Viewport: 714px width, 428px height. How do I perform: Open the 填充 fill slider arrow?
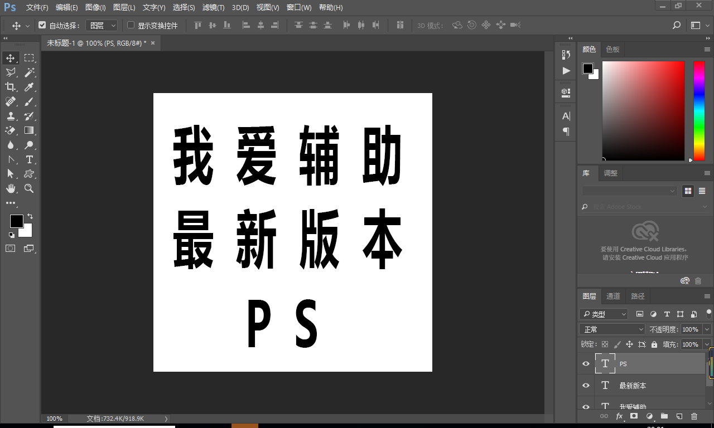tap(707, 344)
